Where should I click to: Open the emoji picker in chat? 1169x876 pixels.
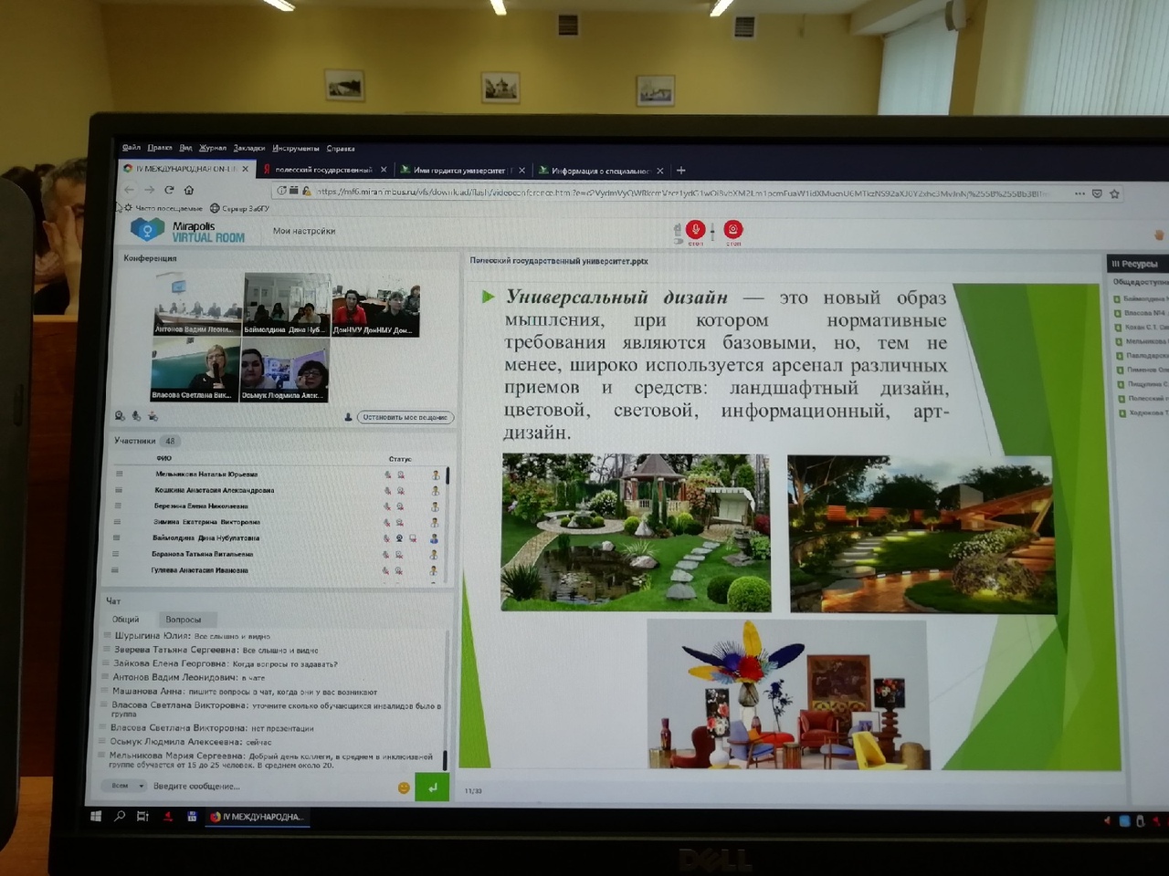click(x=404, y=787)
